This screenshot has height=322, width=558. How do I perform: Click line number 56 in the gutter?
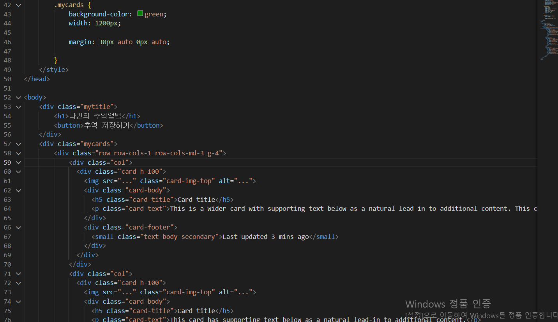7,135
